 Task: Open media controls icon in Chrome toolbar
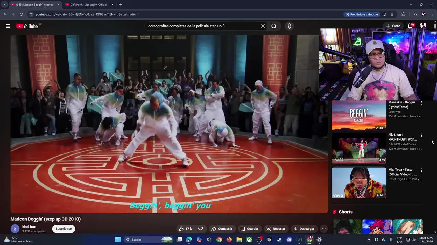(x=415, y=14)
